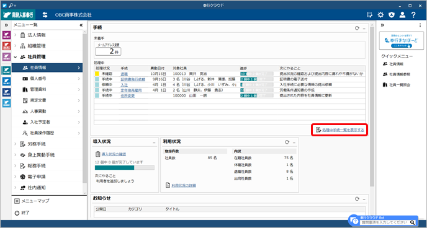Collapse the right quick menu panel

382,25
